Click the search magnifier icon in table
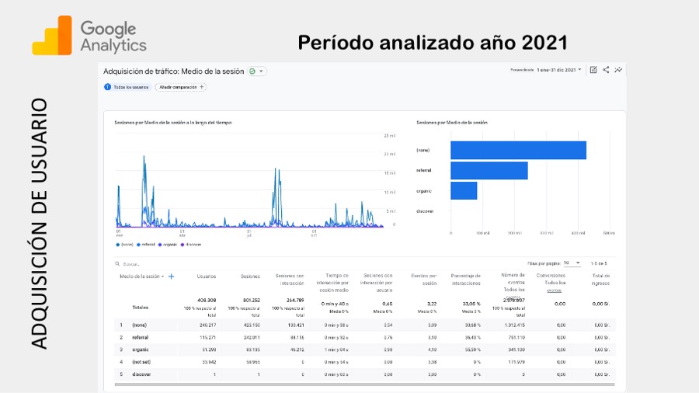 tap(116, 264)
